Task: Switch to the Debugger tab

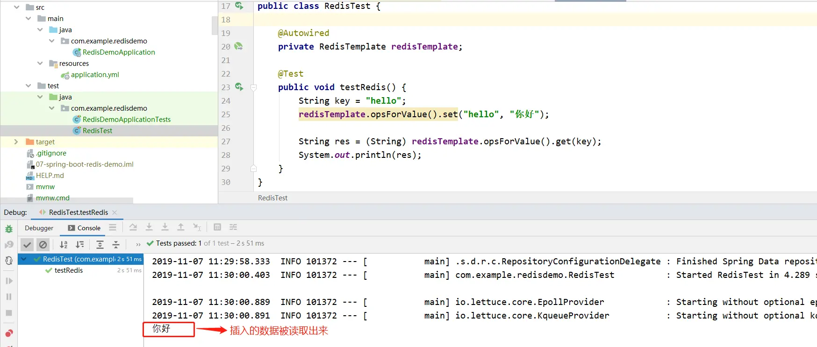Action: pyautogui.click(x=39, y=228)
